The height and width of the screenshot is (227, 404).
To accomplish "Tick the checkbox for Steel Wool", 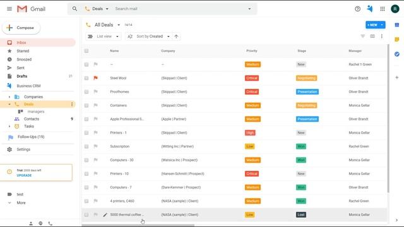I will (86, 78).
